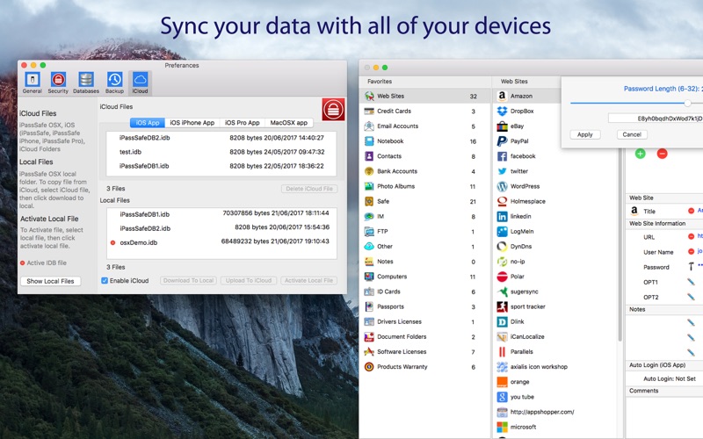
Task: Open the WordPress web site entry
Action: [x=555, y=186]
